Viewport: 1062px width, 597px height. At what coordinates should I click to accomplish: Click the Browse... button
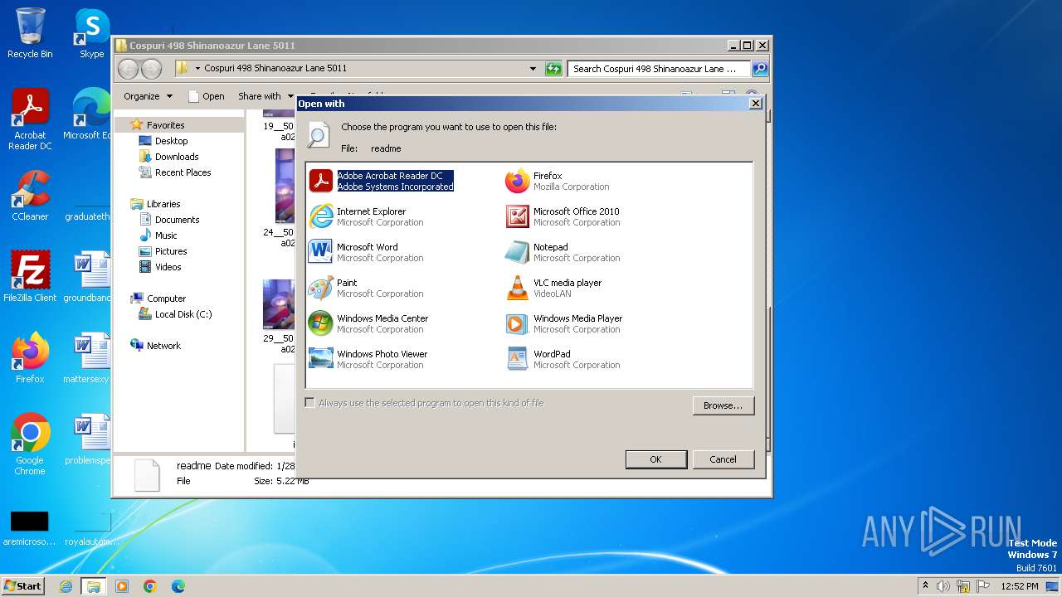pos(723,405)
